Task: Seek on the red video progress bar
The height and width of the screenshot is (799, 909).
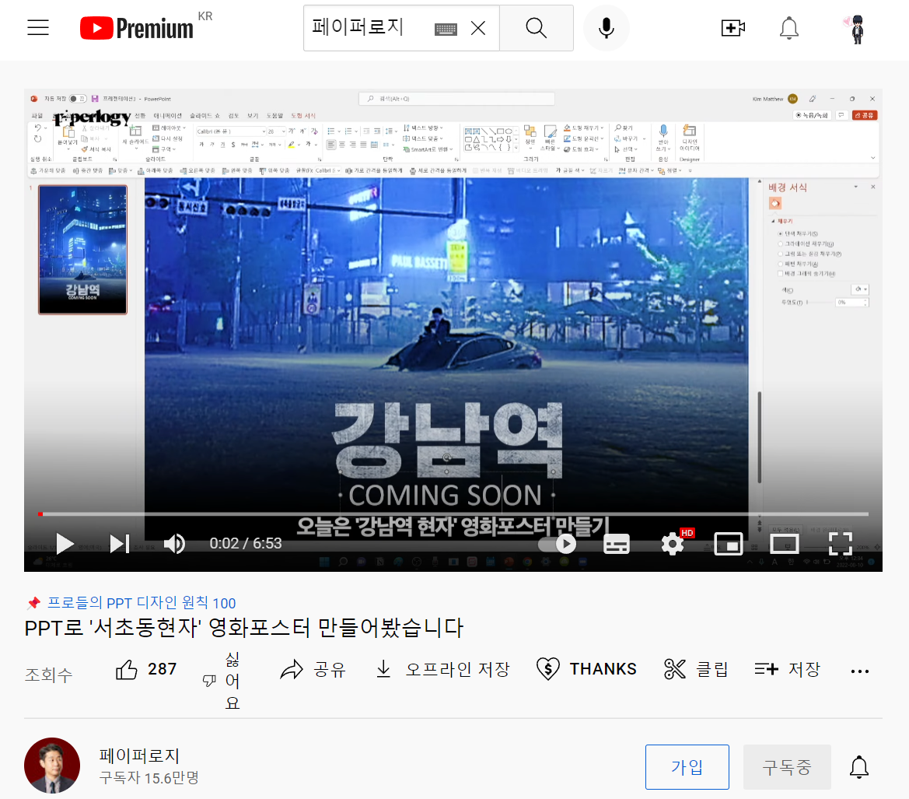Action: [x=454, y=513]
